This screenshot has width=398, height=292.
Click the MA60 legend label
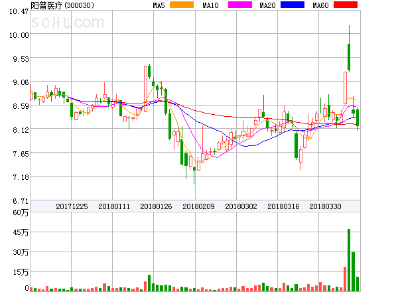pos(320,5)
